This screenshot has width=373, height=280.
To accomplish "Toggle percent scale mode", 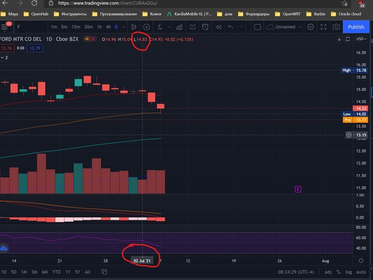I will (x=338, y=272).
